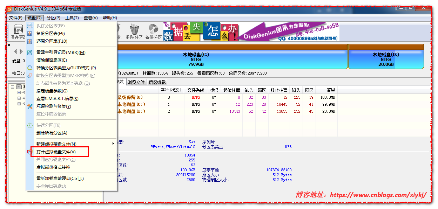Click the 序号(状态) column header
Screen dimensions: 438x209
tap(171, 90)
